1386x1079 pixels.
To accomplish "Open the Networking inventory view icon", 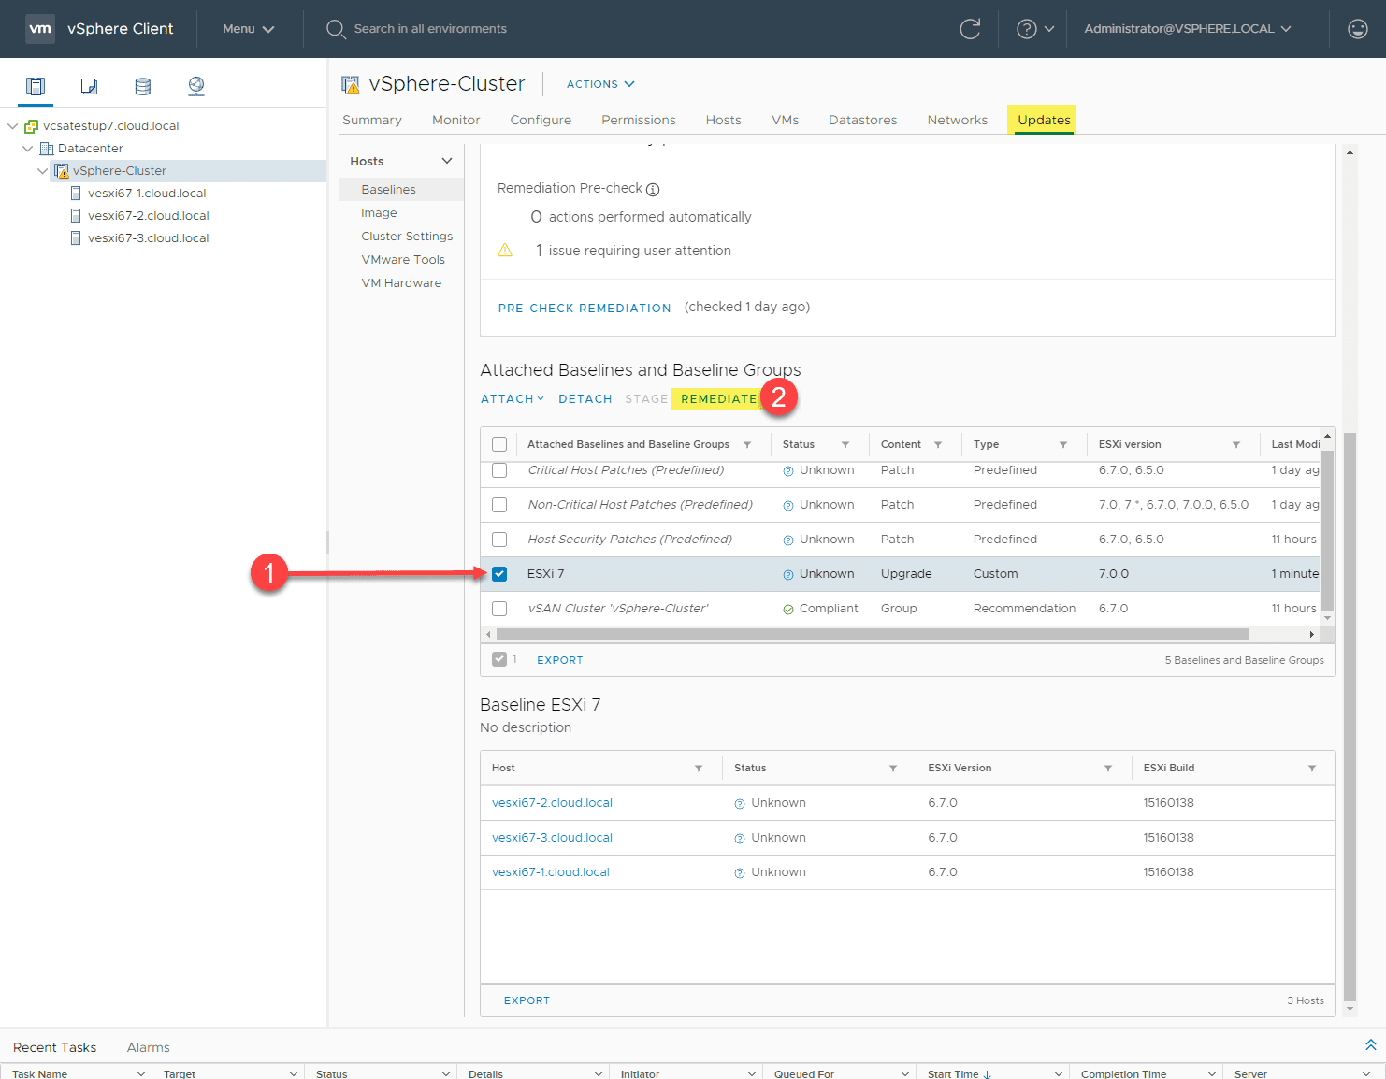I will coord(196,86).
